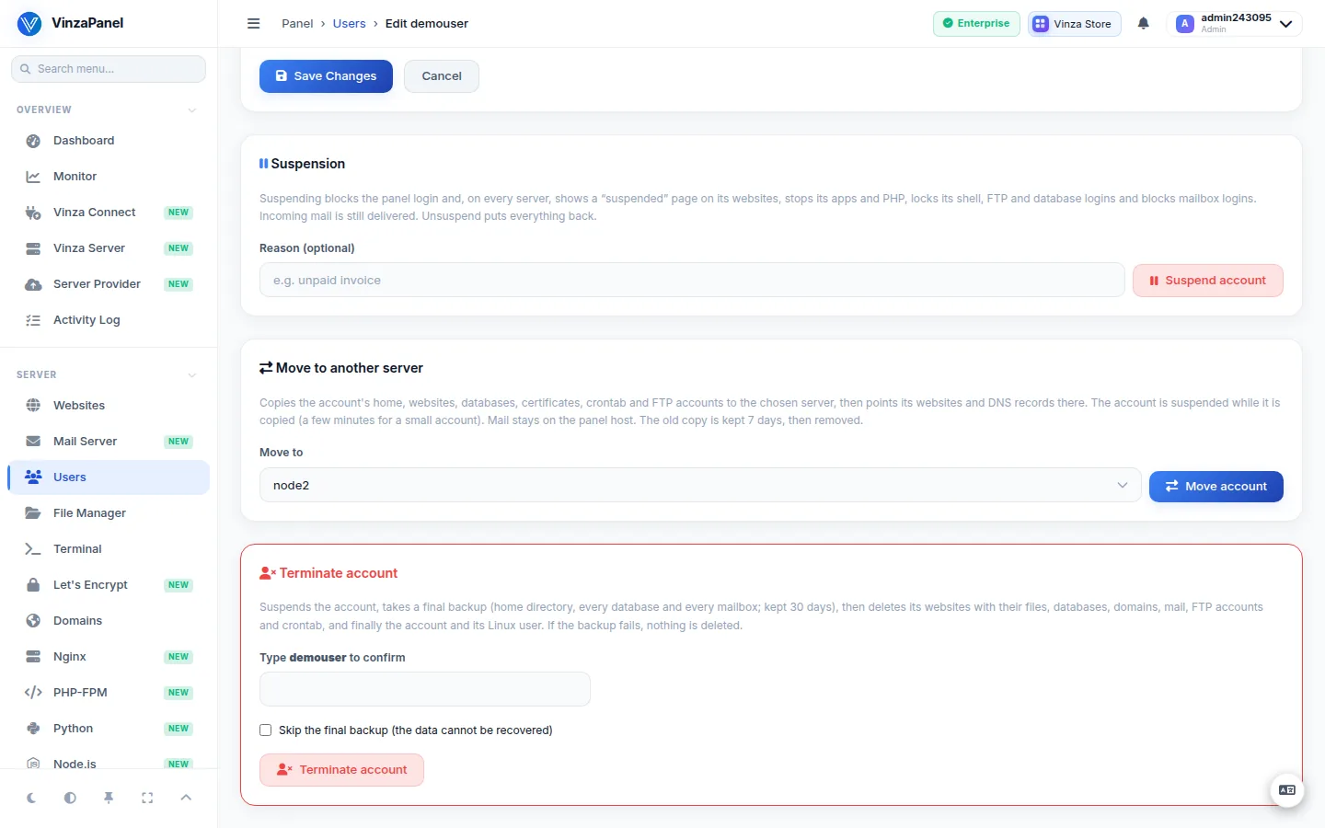
Task: Click the Type demouser confirmation field
Action: pyautogui.click(x=425, y=689)
